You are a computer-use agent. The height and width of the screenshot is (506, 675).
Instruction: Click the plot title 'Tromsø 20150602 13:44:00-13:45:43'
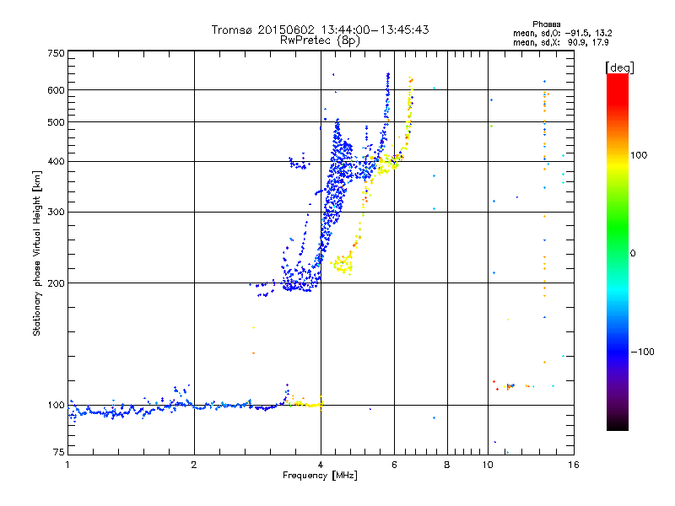pyautogui.click(x=320, y=30)
